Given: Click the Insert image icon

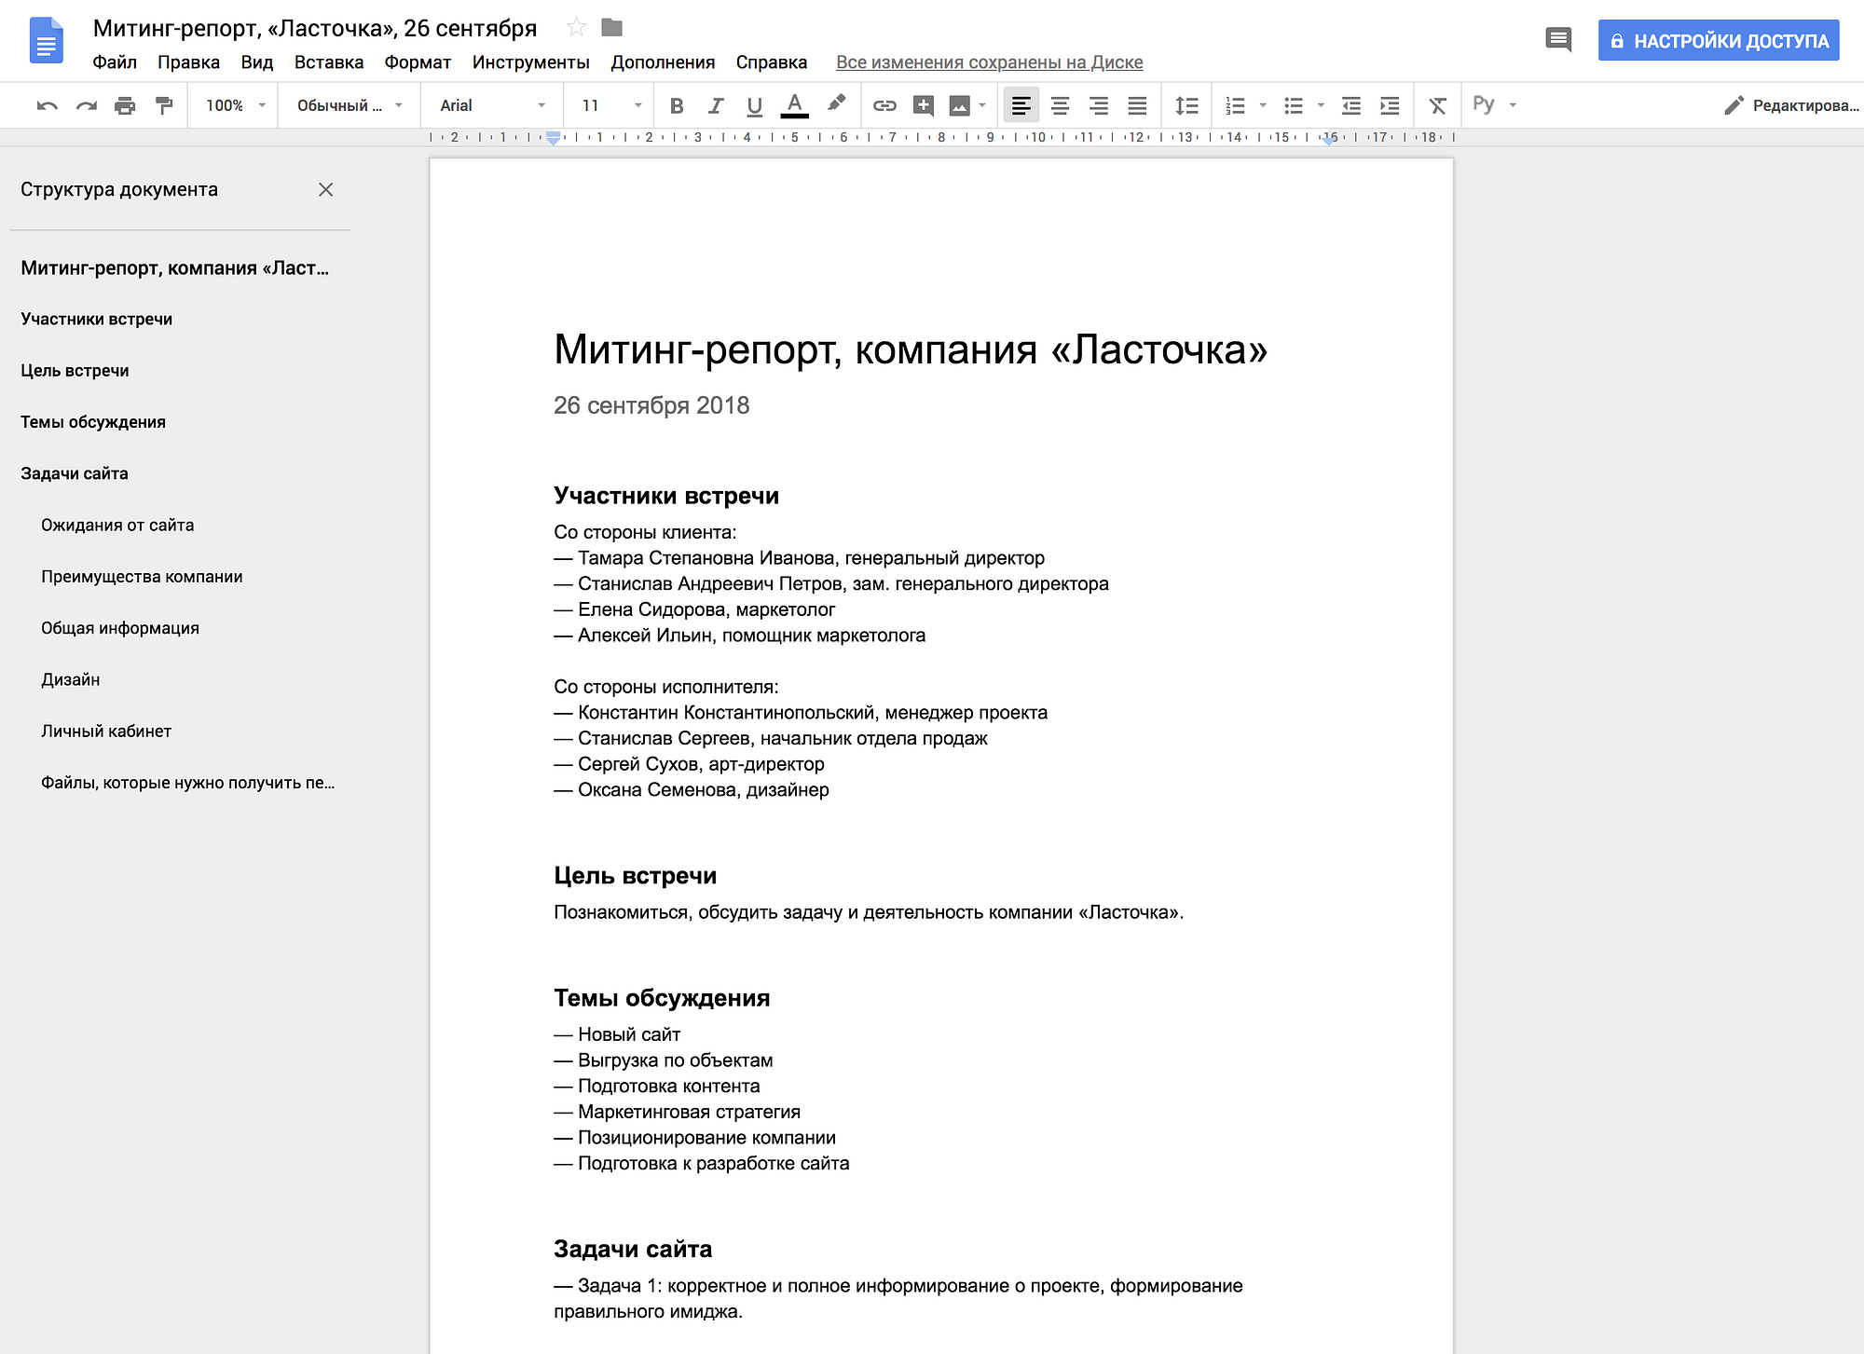Looking at the screenshot, I should point(959,106).
